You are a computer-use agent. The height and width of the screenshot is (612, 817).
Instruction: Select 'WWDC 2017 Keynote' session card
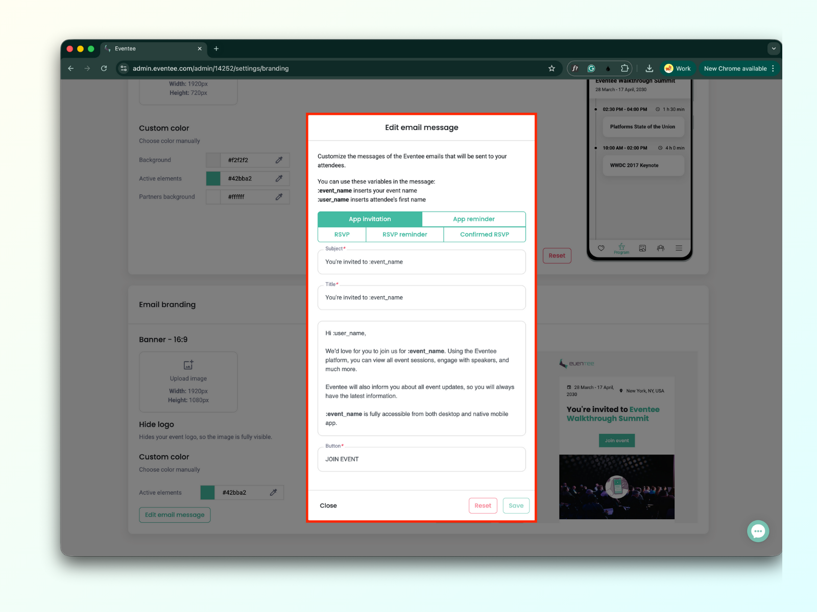tap(643, 166)
